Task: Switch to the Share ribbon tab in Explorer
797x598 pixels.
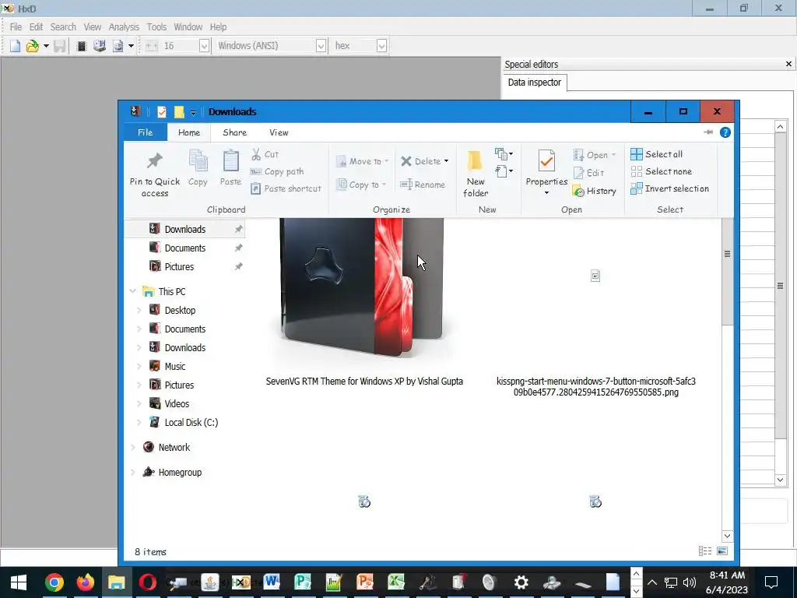Action: pos(234,132)
